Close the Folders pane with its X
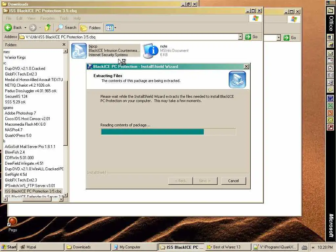This screenshot has width=336, height=252. [64, 45]
